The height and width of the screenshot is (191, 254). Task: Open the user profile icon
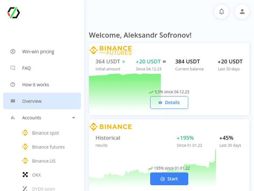(242, 12)
